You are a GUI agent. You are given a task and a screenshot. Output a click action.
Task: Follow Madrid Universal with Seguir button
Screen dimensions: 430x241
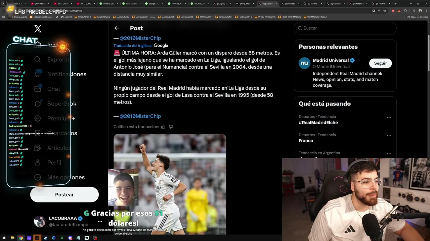(380, 63)
